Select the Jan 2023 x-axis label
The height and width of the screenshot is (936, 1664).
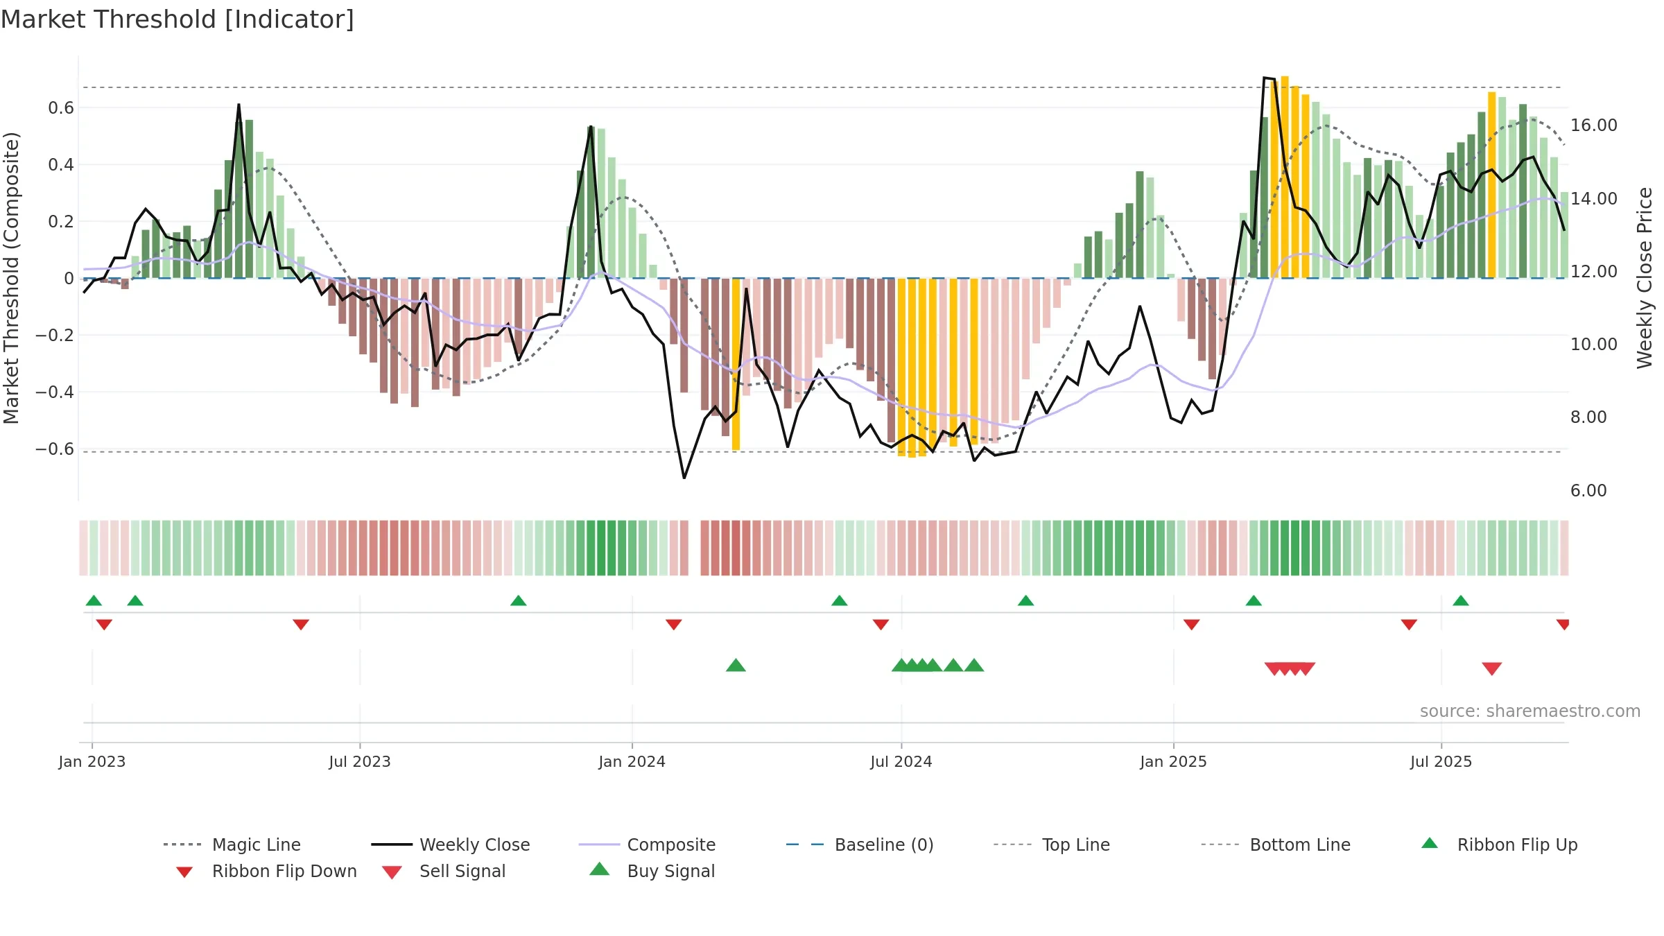(92, 761)
